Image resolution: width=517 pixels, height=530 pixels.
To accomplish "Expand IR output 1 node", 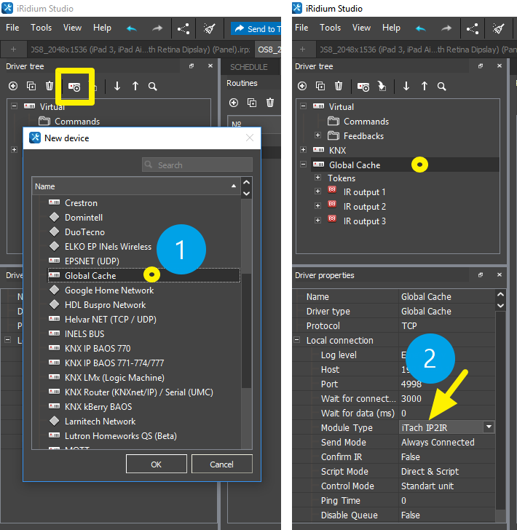I will (x=317, y=191).
